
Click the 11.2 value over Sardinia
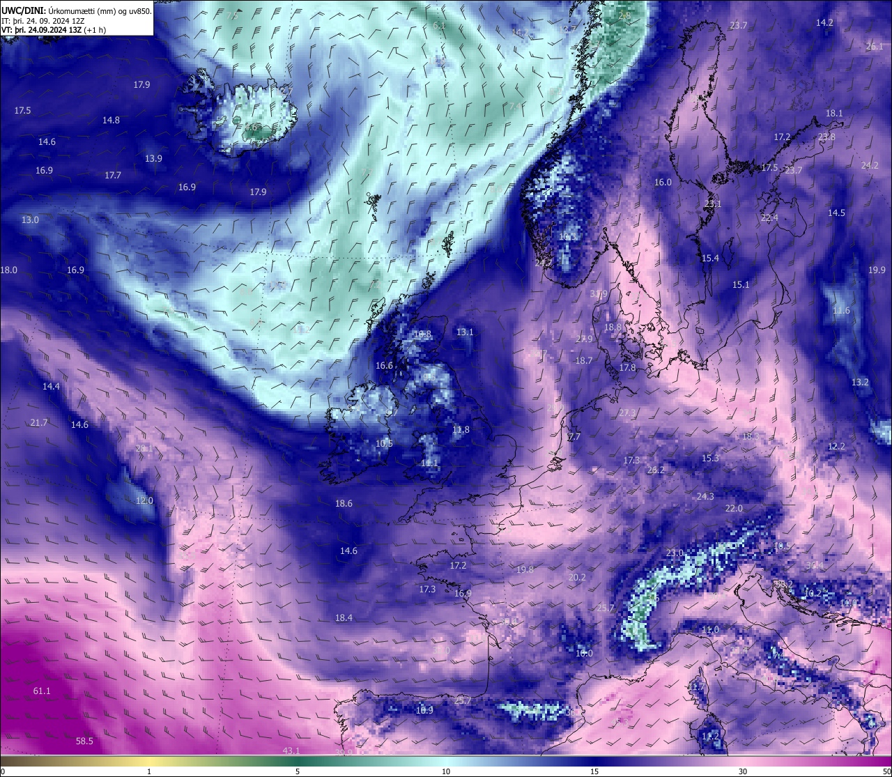pos(710,736)
